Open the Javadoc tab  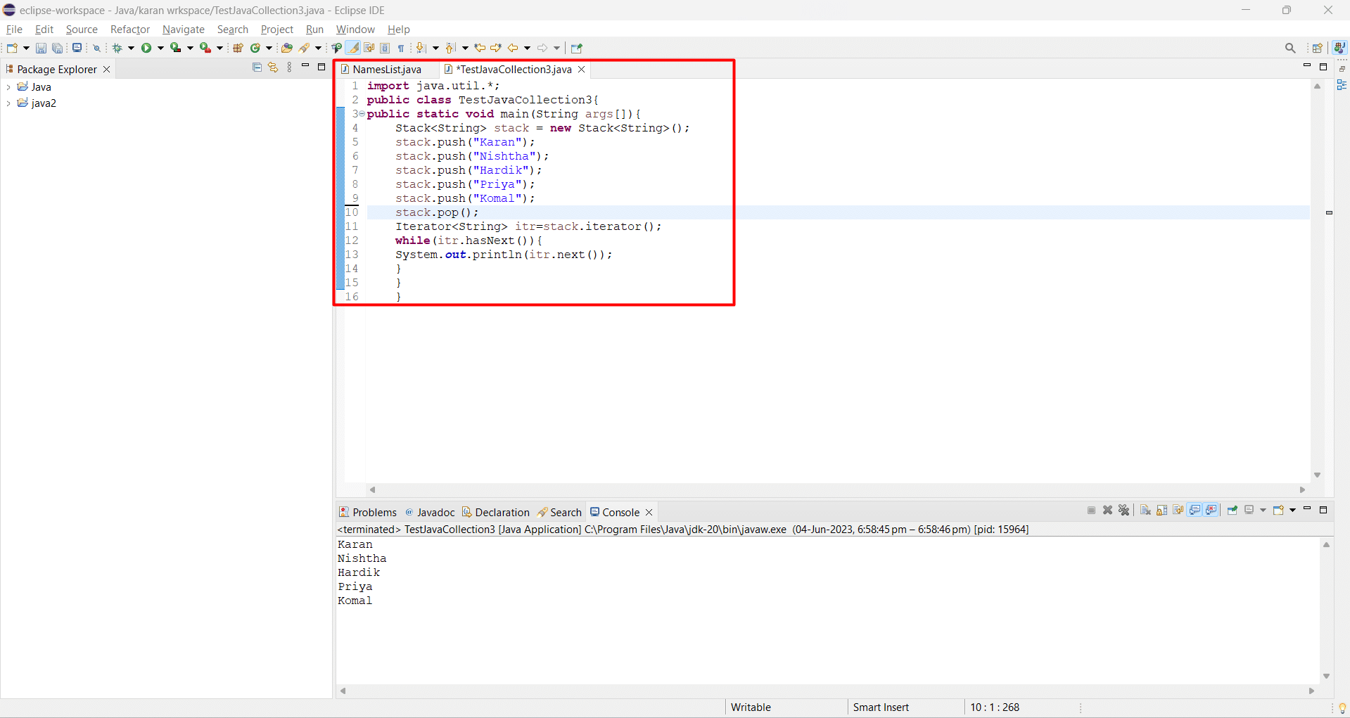[430, 512]
